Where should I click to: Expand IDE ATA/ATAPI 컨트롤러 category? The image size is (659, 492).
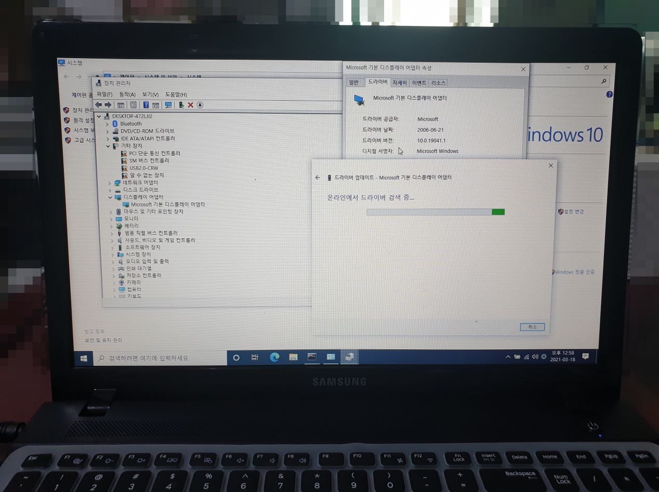click(108, 139)
